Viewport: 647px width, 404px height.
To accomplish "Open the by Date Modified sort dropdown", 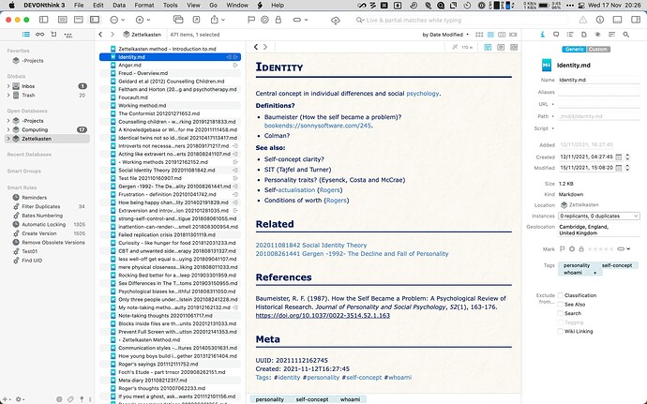I will (x=445, y=35).
